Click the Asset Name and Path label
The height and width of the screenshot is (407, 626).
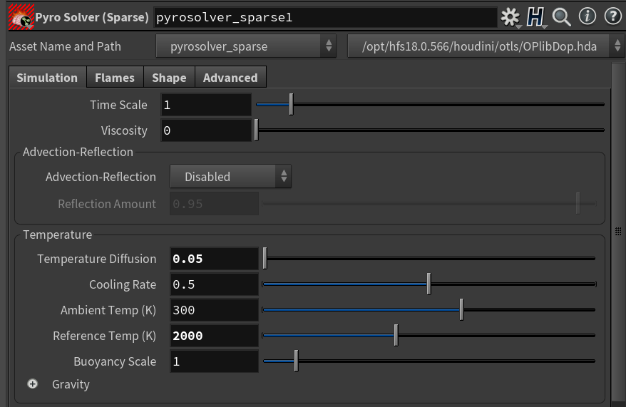coord(65,46)
